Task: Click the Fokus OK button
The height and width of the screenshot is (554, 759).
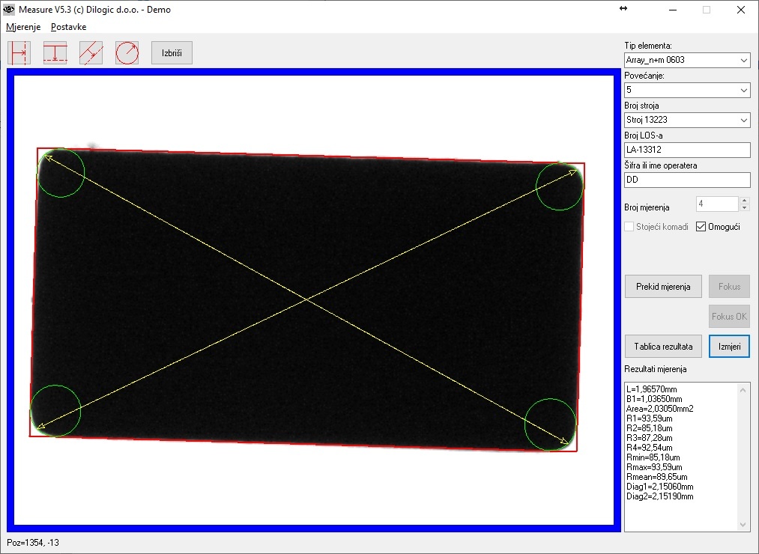Action: coord(730,317)
